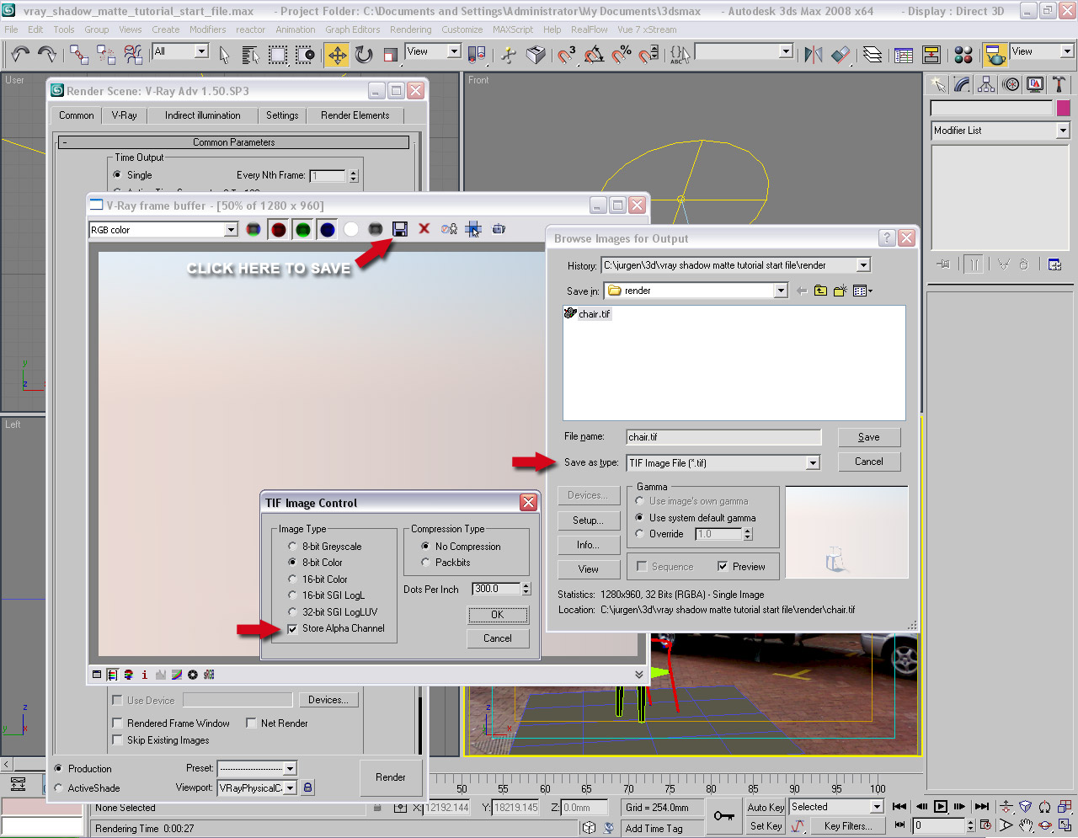
Task: Show pixel information in the frame buffer
Action: tap(144, 674)
